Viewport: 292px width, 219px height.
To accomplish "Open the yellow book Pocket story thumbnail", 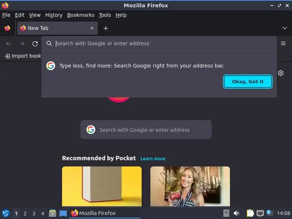I will 102,186.
